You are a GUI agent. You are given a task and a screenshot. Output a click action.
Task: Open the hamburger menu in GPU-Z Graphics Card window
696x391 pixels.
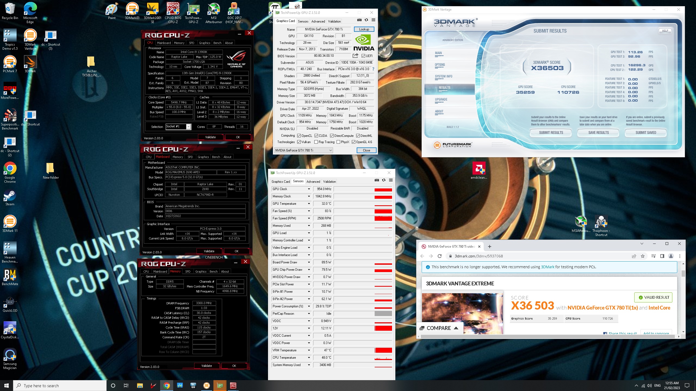click(373, 20)
